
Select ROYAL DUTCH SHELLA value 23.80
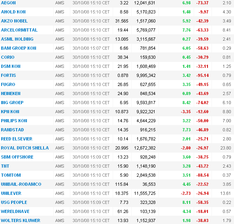pos(226,148)
